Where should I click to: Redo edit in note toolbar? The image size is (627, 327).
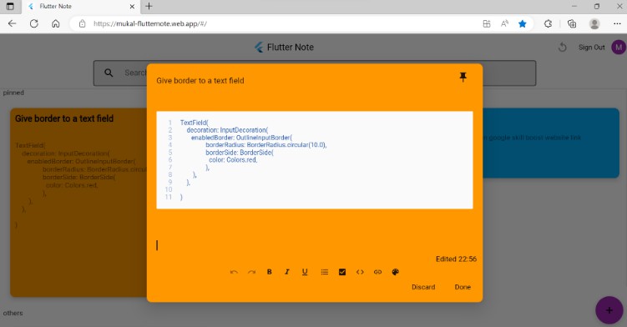pyautogui.click(x=251, y=272)
